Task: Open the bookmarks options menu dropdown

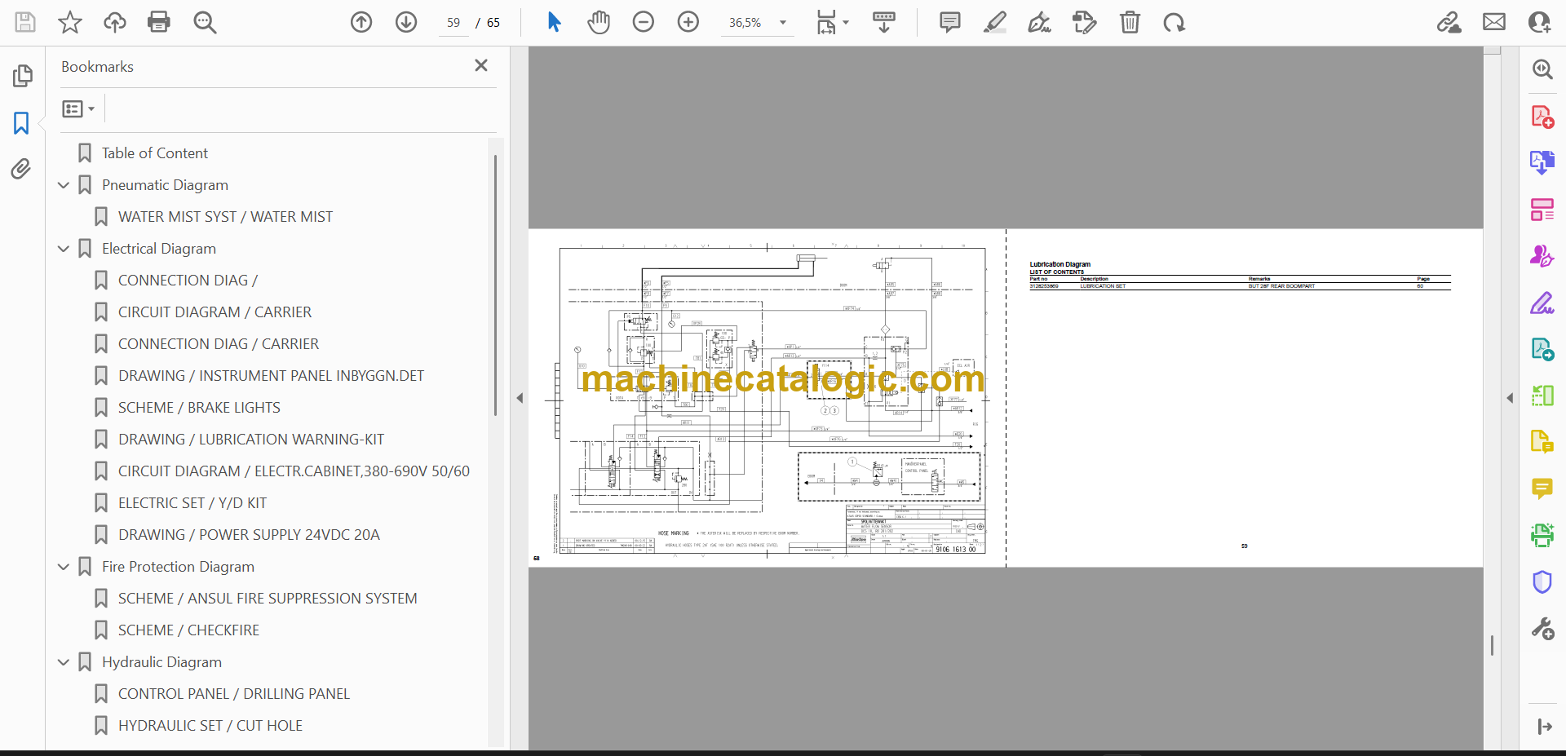Action: 78,108
